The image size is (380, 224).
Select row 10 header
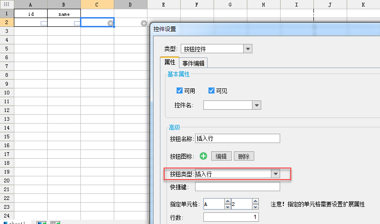click(x=7, y=93)
